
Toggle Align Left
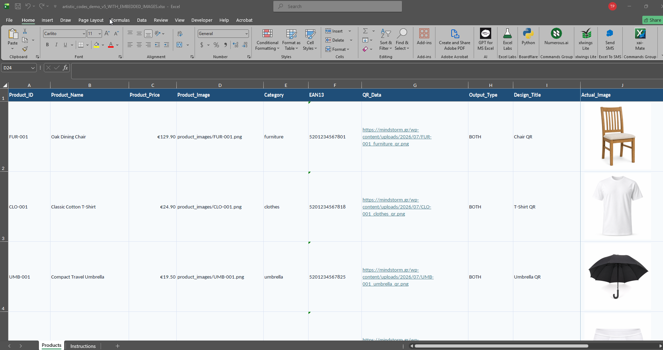tap(130, 45)
